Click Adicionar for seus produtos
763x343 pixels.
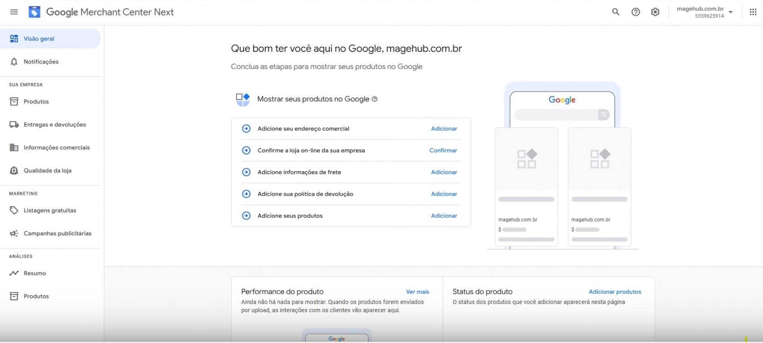click(444, 216)
